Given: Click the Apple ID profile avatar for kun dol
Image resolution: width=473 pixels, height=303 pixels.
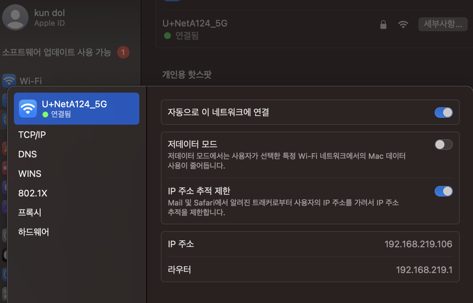Looking at the screenshot, I should coord(15,17).
